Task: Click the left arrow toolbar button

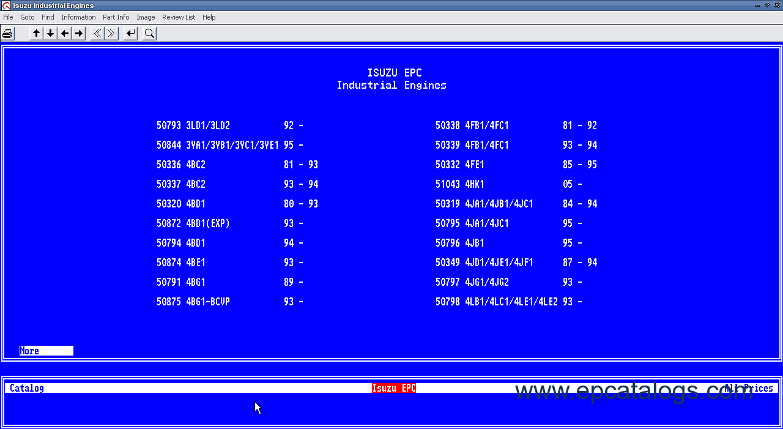Action: 65,34
